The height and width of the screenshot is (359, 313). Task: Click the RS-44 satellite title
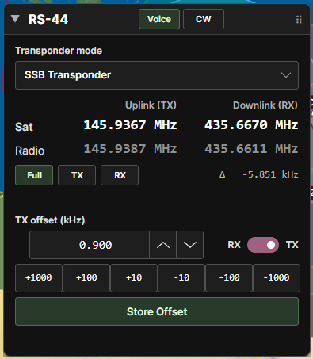pos(48,19)
